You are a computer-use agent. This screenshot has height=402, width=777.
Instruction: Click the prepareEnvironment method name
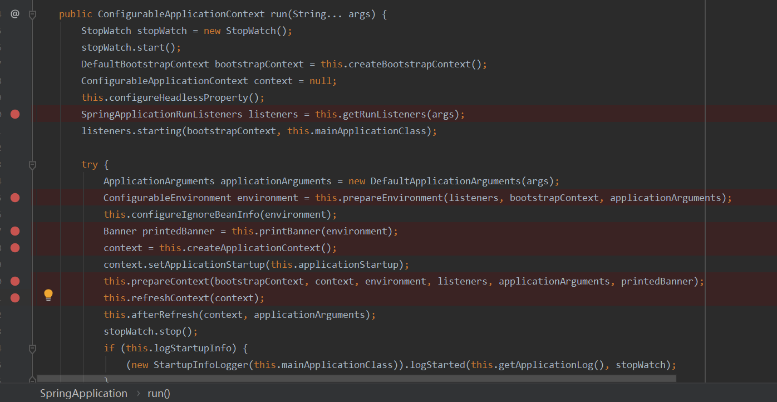(393, 198)
